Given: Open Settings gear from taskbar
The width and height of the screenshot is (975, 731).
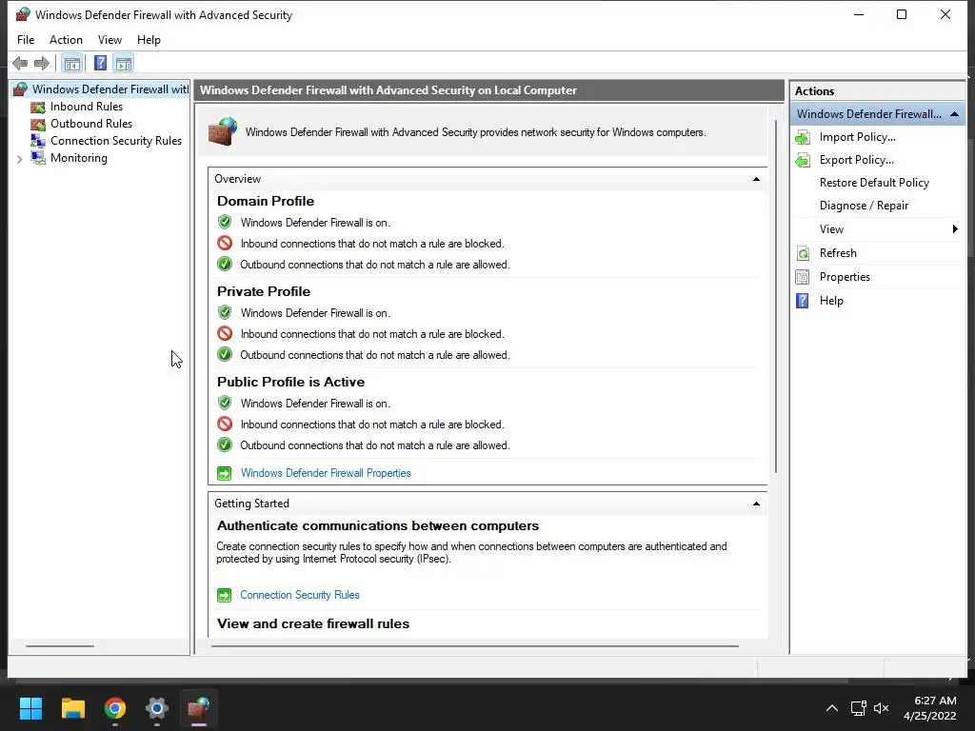Looking at the screenshot, I should [157, 708].
